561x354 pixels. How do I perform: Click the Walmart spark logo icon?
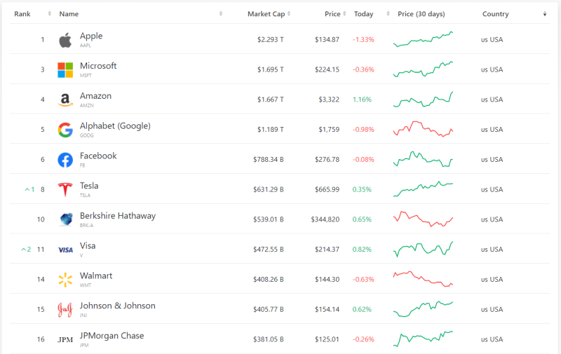coord(65,280)
